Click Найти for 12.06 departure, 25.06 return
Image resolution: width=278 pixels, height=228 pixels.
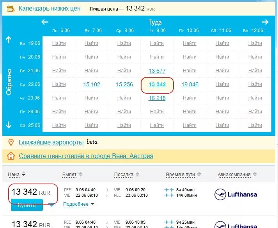(255, 125)
